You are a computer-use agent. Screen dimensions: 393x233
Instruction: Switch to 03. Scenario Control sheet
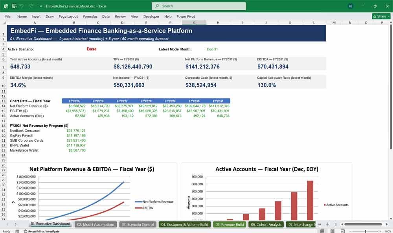(138, 224)
